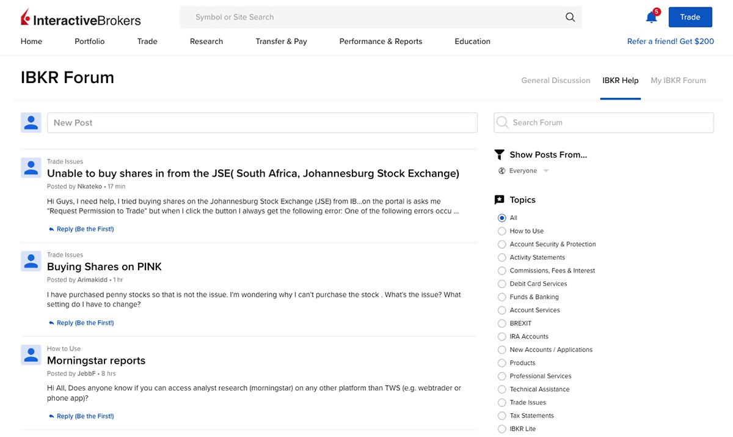This screenshot has width=733, height=437.
Task: Open the Performance & Reports menu
Action: pos(381,41)
